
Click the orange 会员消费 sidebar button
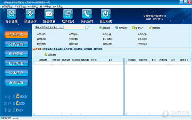(16, 35)
